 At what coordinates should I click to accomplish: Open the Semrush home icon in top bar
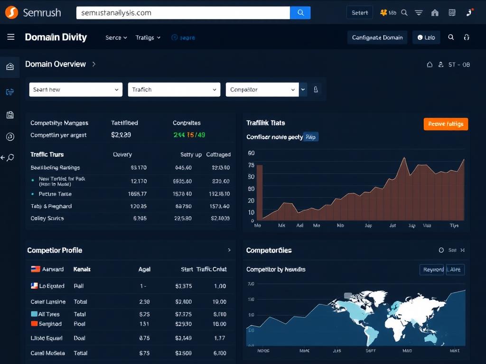coord(435,12)
